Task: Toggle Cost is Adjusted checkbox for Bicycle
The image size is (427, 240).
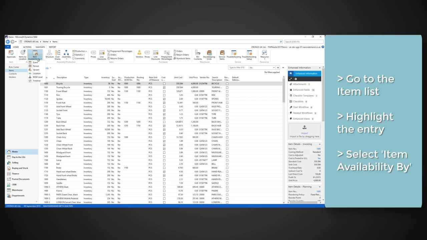Action: pyautogui.click(x=164, y=84)
